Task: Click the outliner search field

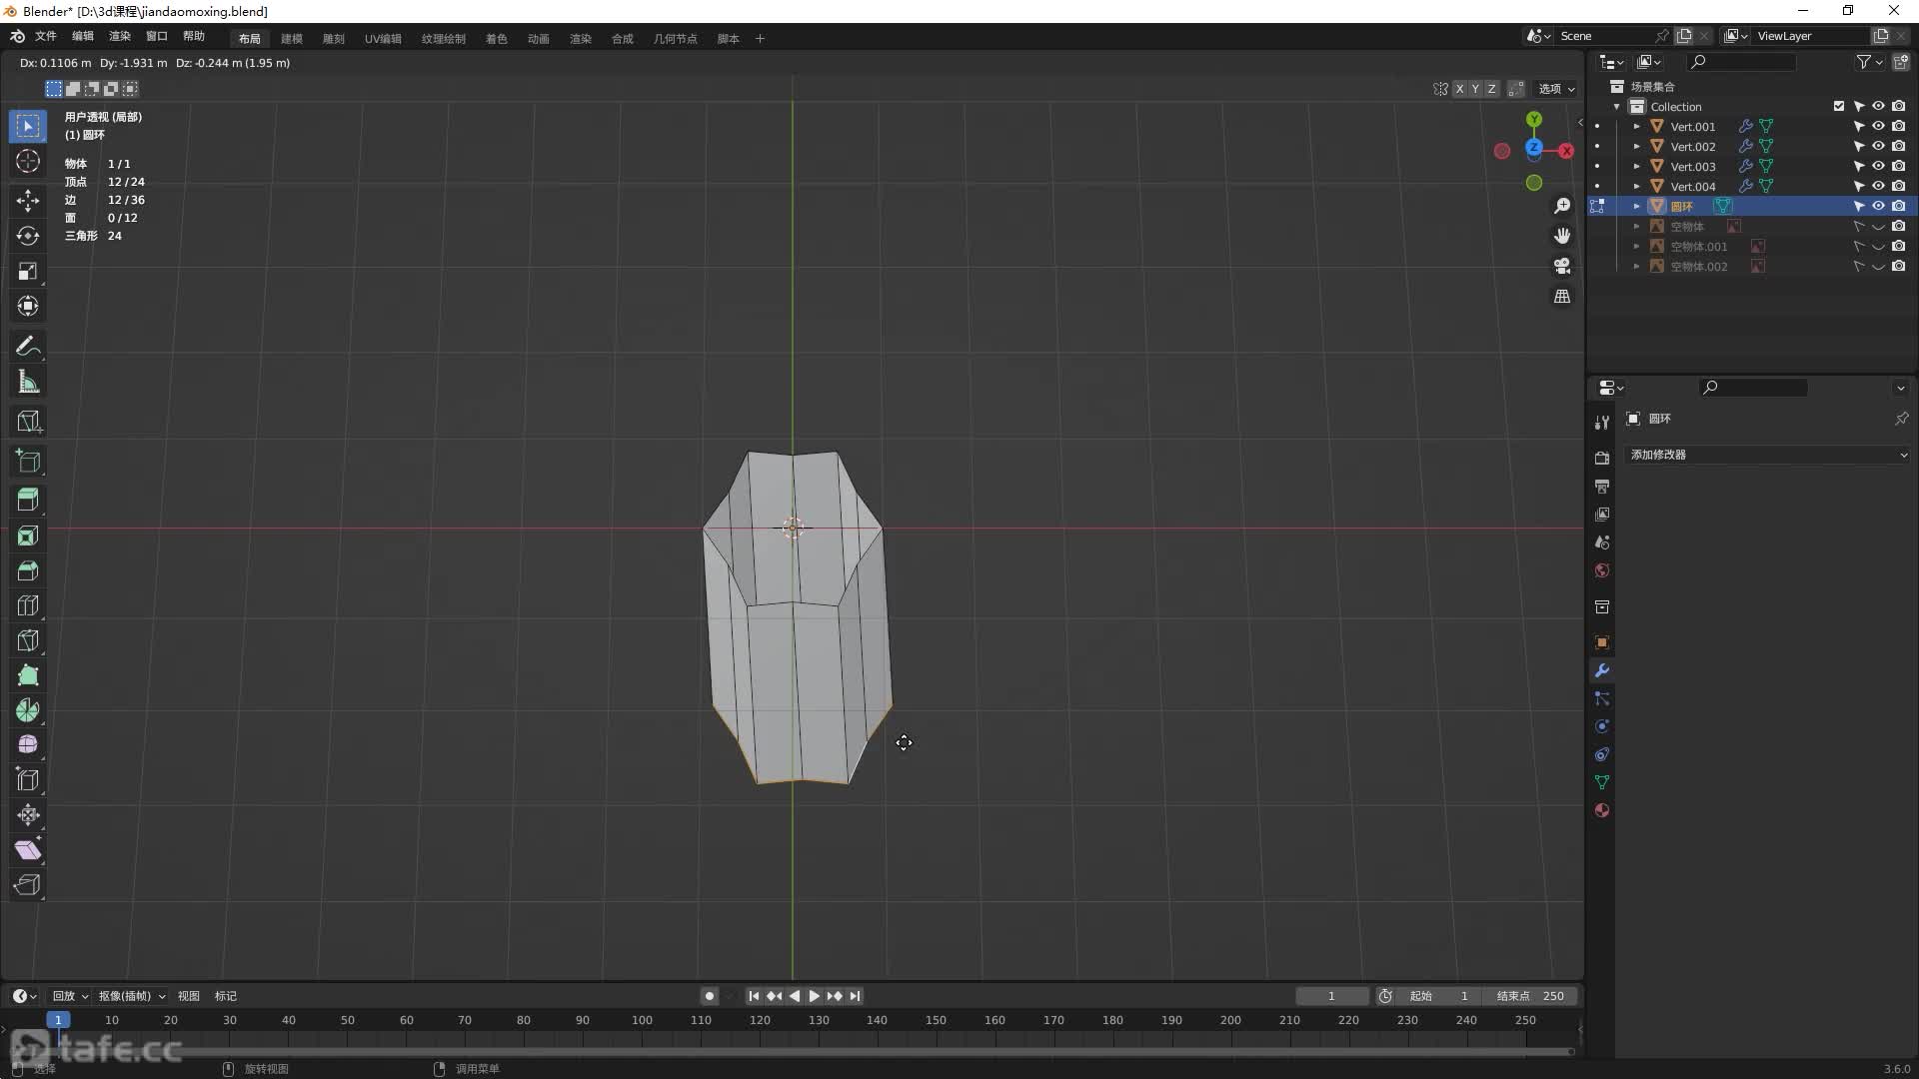Action: click(1740, 62)
